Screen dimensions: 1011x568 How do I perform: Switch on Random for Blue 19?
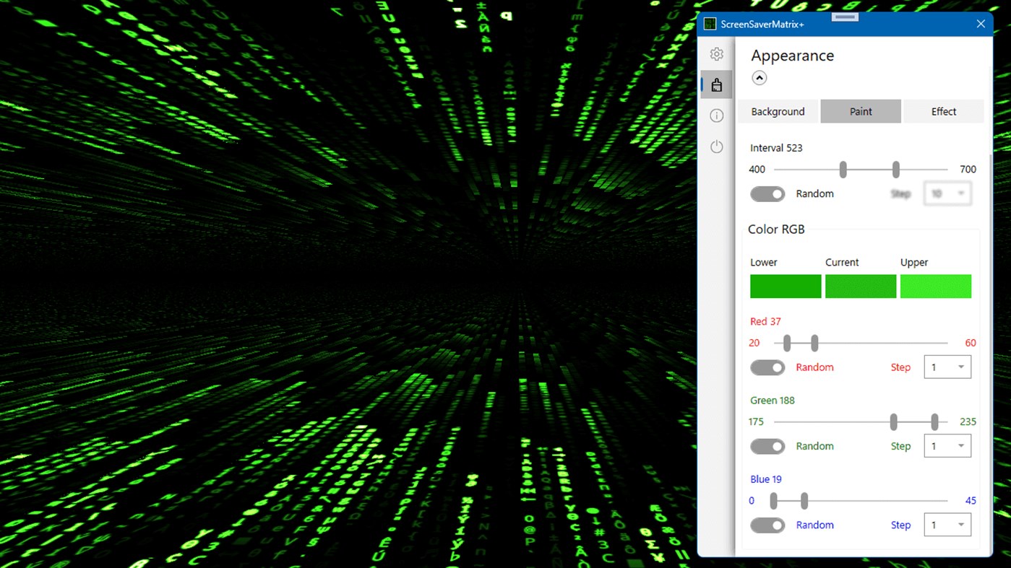[767, 525]
